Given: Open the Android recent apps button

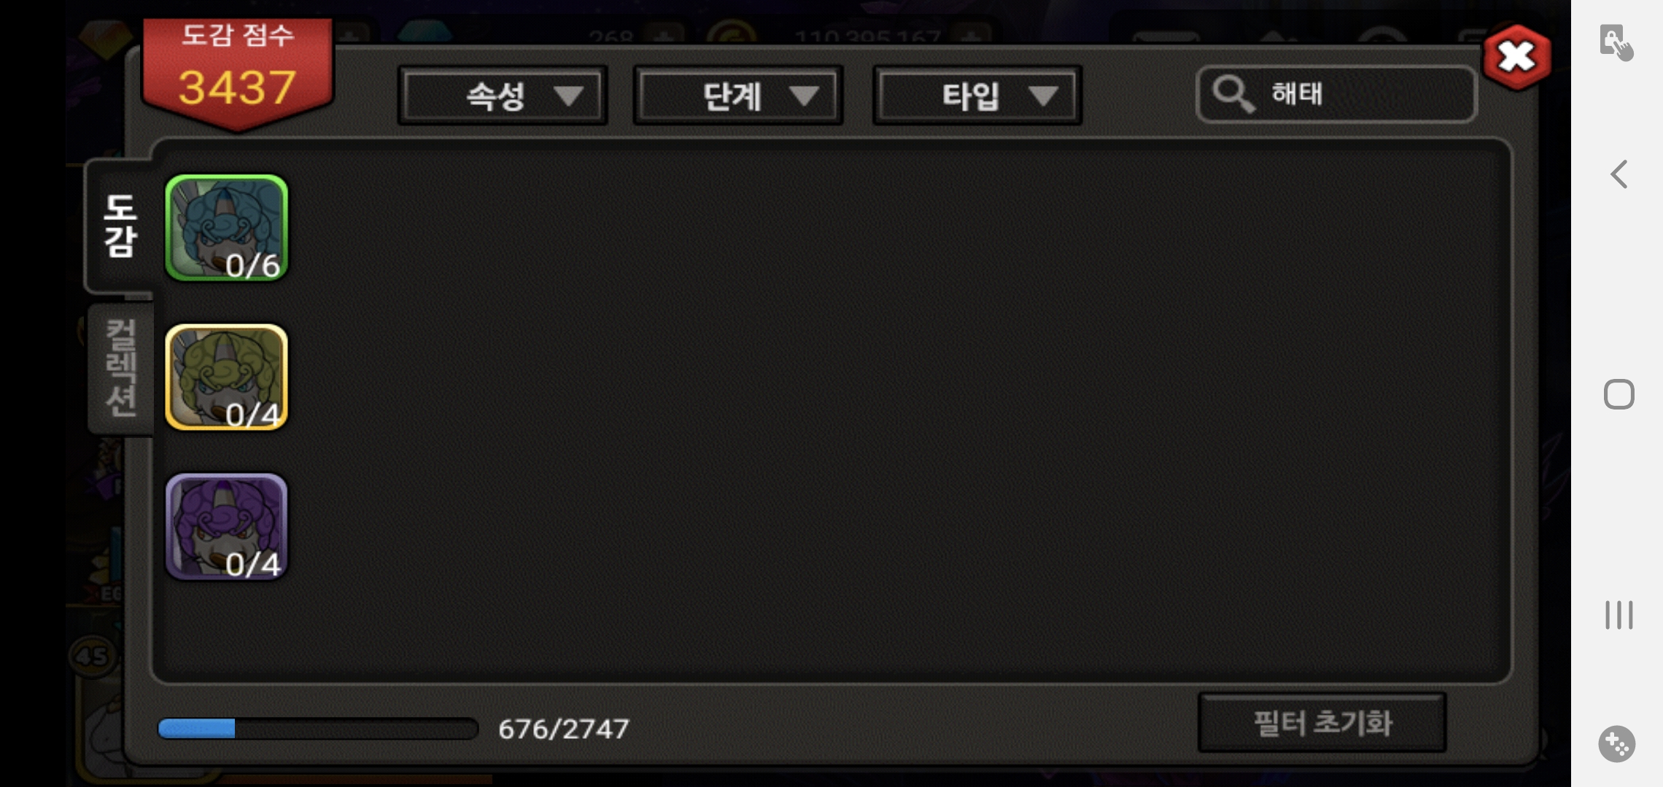Looking at the screenshot, I should click(x=1619, y=615).
